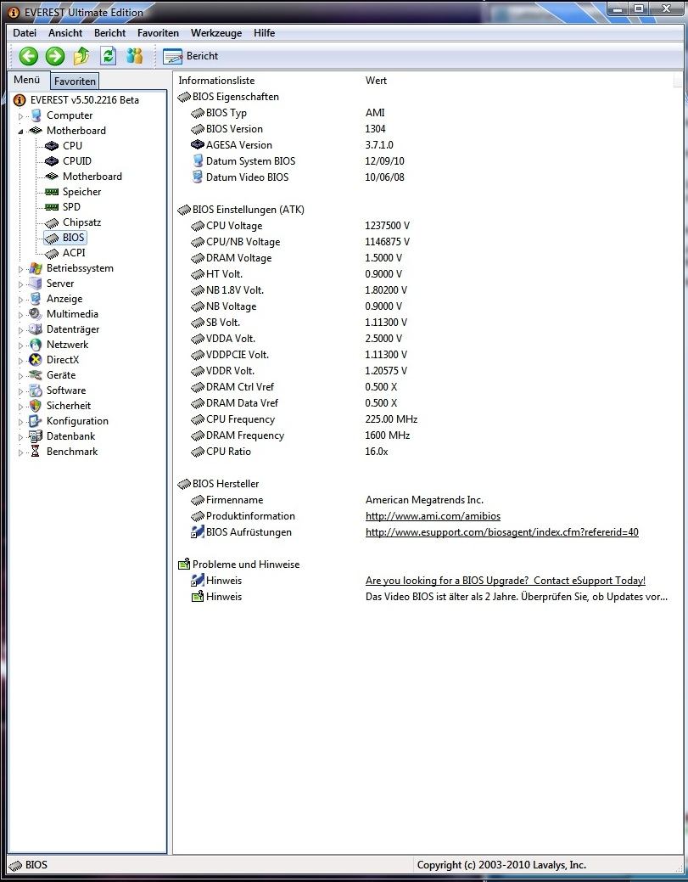Click the Betriebssystem Windows flag icon
This screenshot has width=688, height=882.
(36, 268)
